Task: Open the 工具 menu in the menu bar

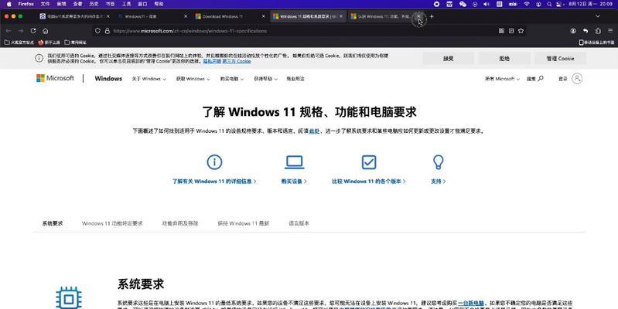Action: pos(126,4)
